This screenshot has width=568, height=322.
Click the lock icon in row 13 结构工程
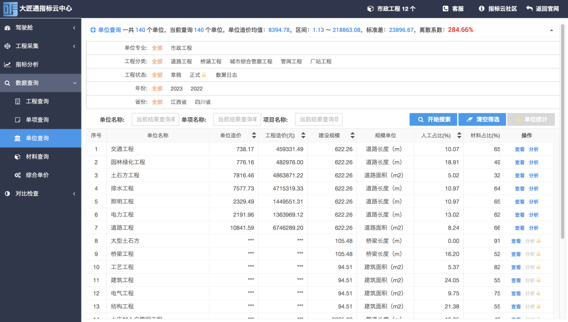pyautogui.click(x=539, y=306)
